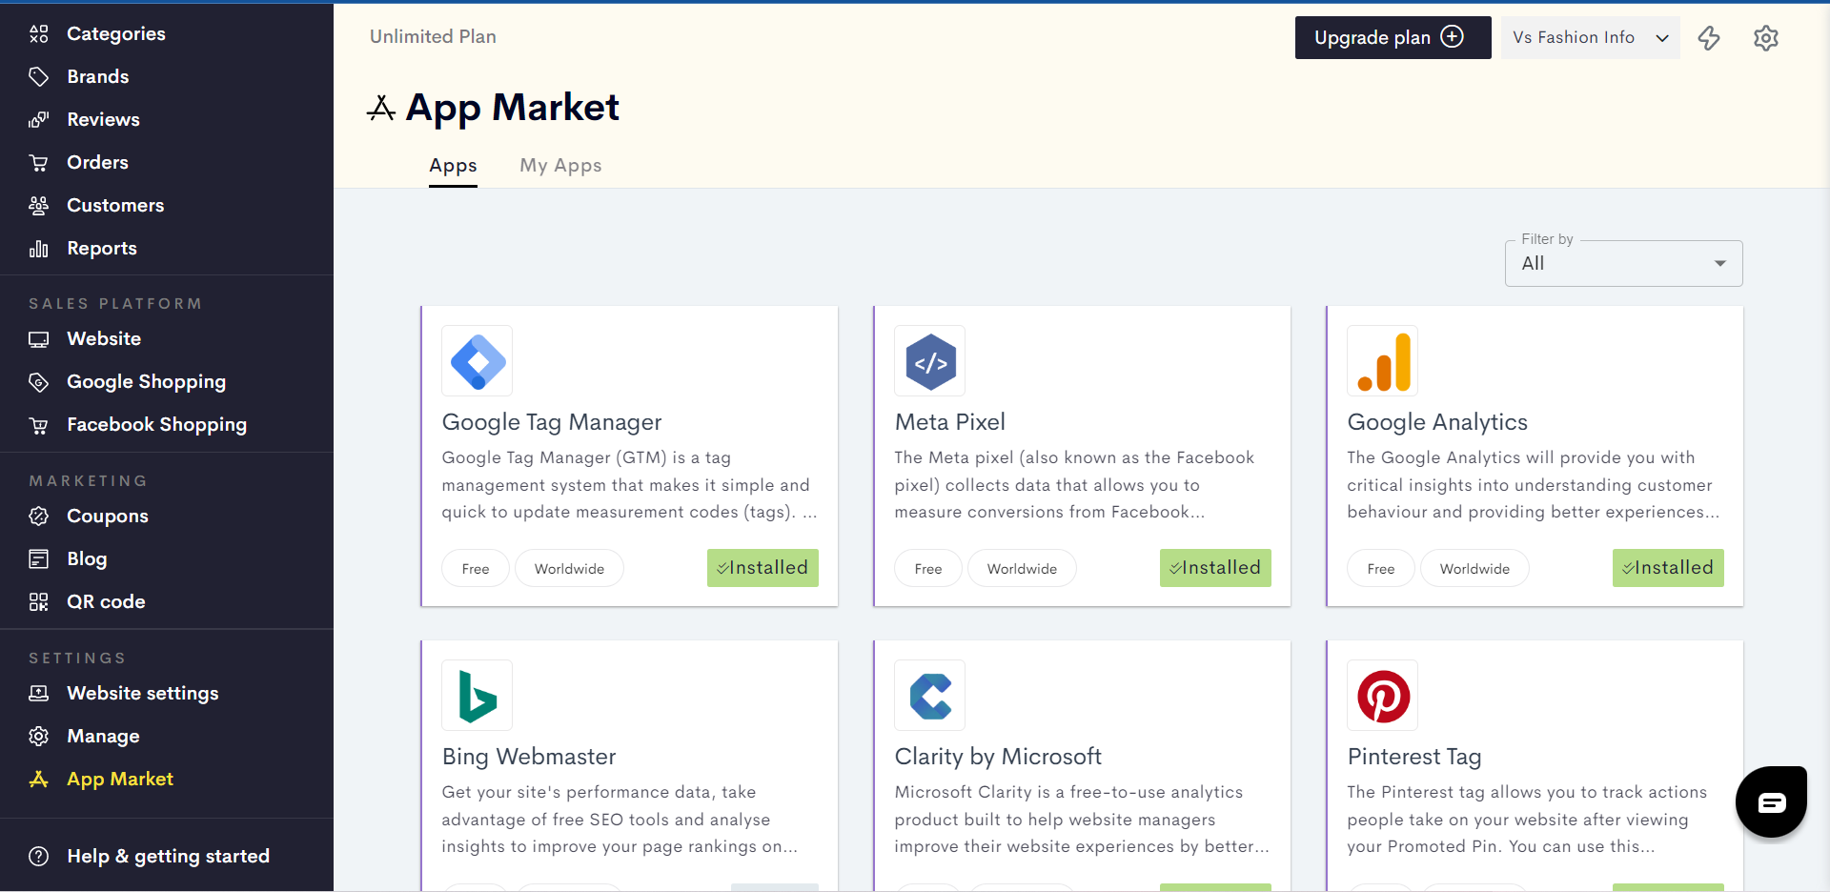Open the Filter by All dropdown
1830x892 pixels.
click(x=1624, y=263)
